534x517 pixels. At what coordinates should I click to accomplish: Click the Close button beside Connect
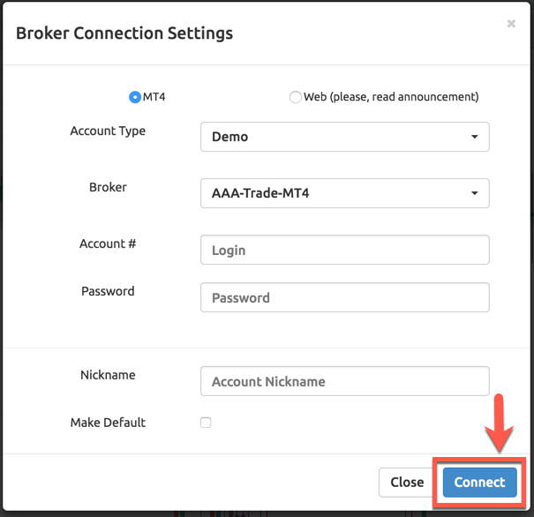pyautogui.click(x=407, y=482)
